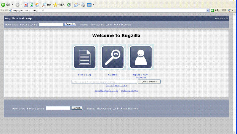This screenshot has height=134, width=237.
Task: Click the [?] help link in top header
Action: [x=77, y=25]
